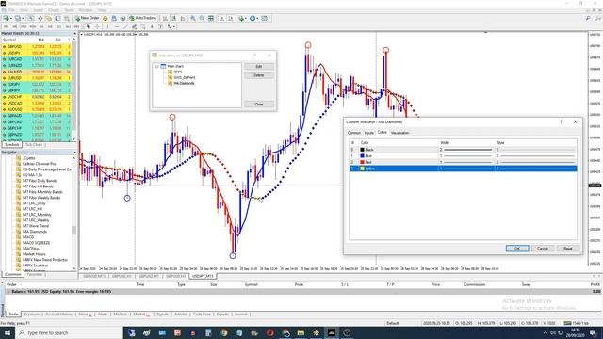This screenshot has height=339, width=603.
Task: Tile chart windows with grid icon
Action: pos(211,18)
